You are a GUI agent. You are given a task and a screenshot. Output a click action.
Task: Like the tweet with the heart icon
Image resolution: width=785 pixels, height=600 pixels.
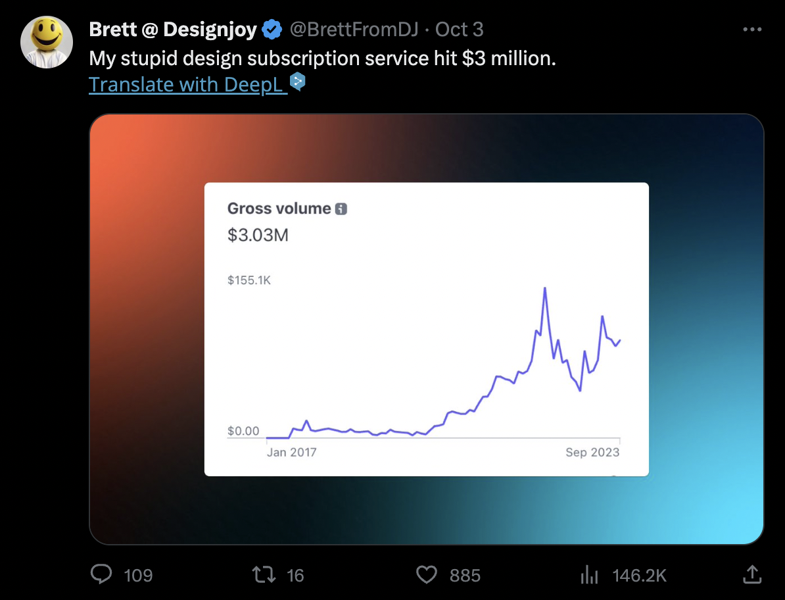coord(427,575)
